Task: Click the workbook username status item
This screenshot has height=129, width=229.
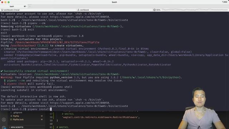Action: tap(83, 10)
